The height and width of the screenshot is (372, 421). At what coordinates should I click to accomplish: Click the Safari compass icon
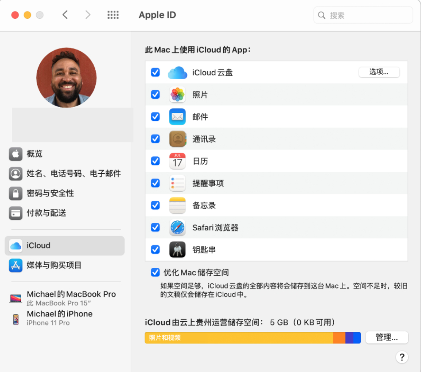(177, 228)
